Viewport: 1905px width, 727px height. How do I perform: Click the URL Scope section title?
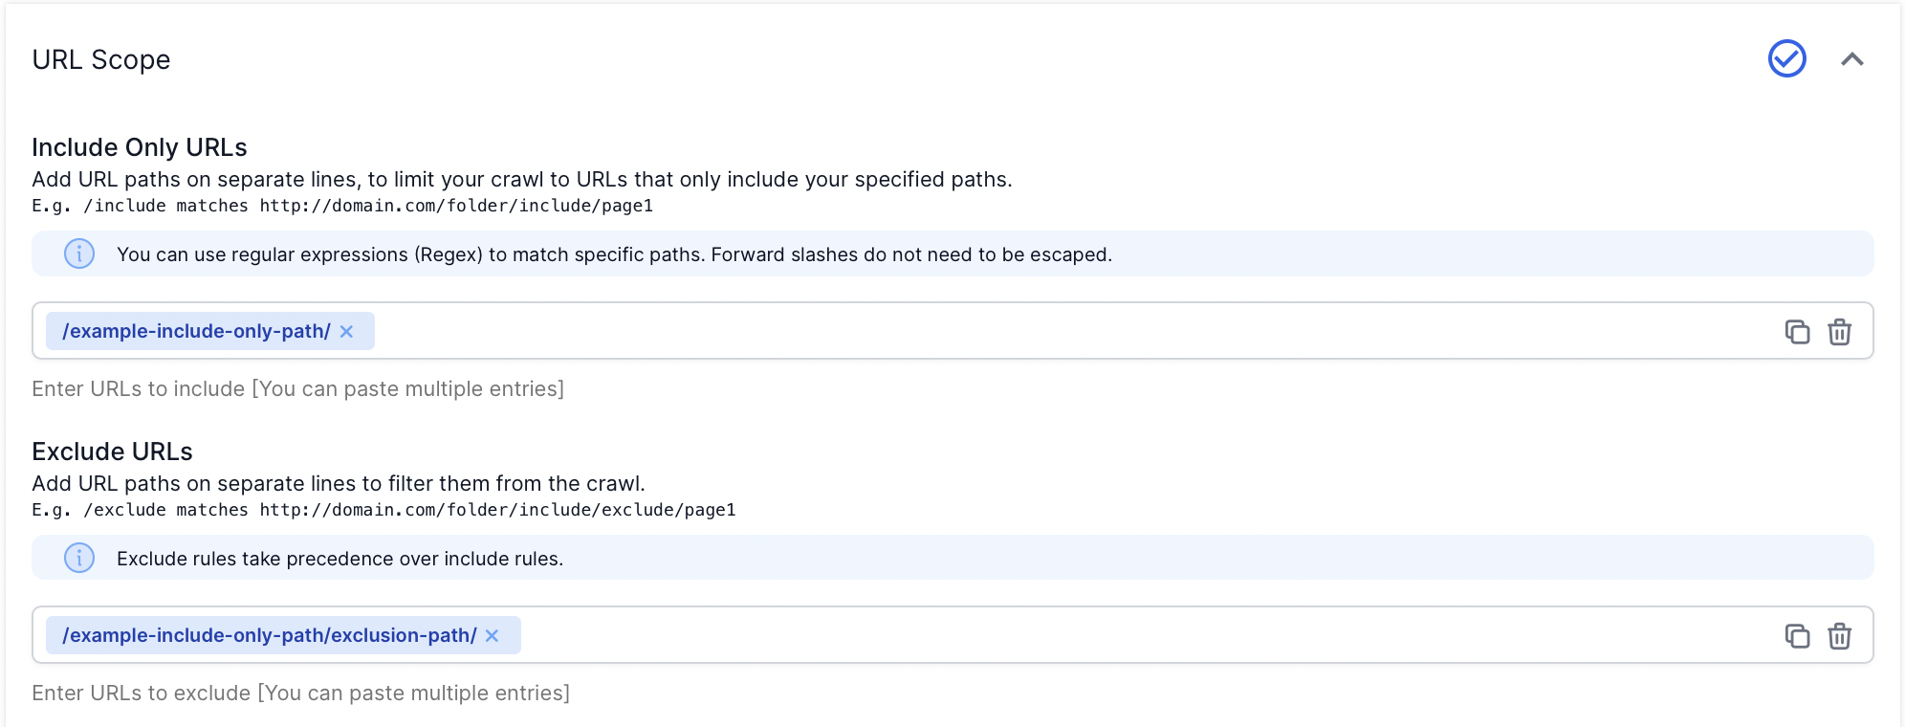[101, 59]
